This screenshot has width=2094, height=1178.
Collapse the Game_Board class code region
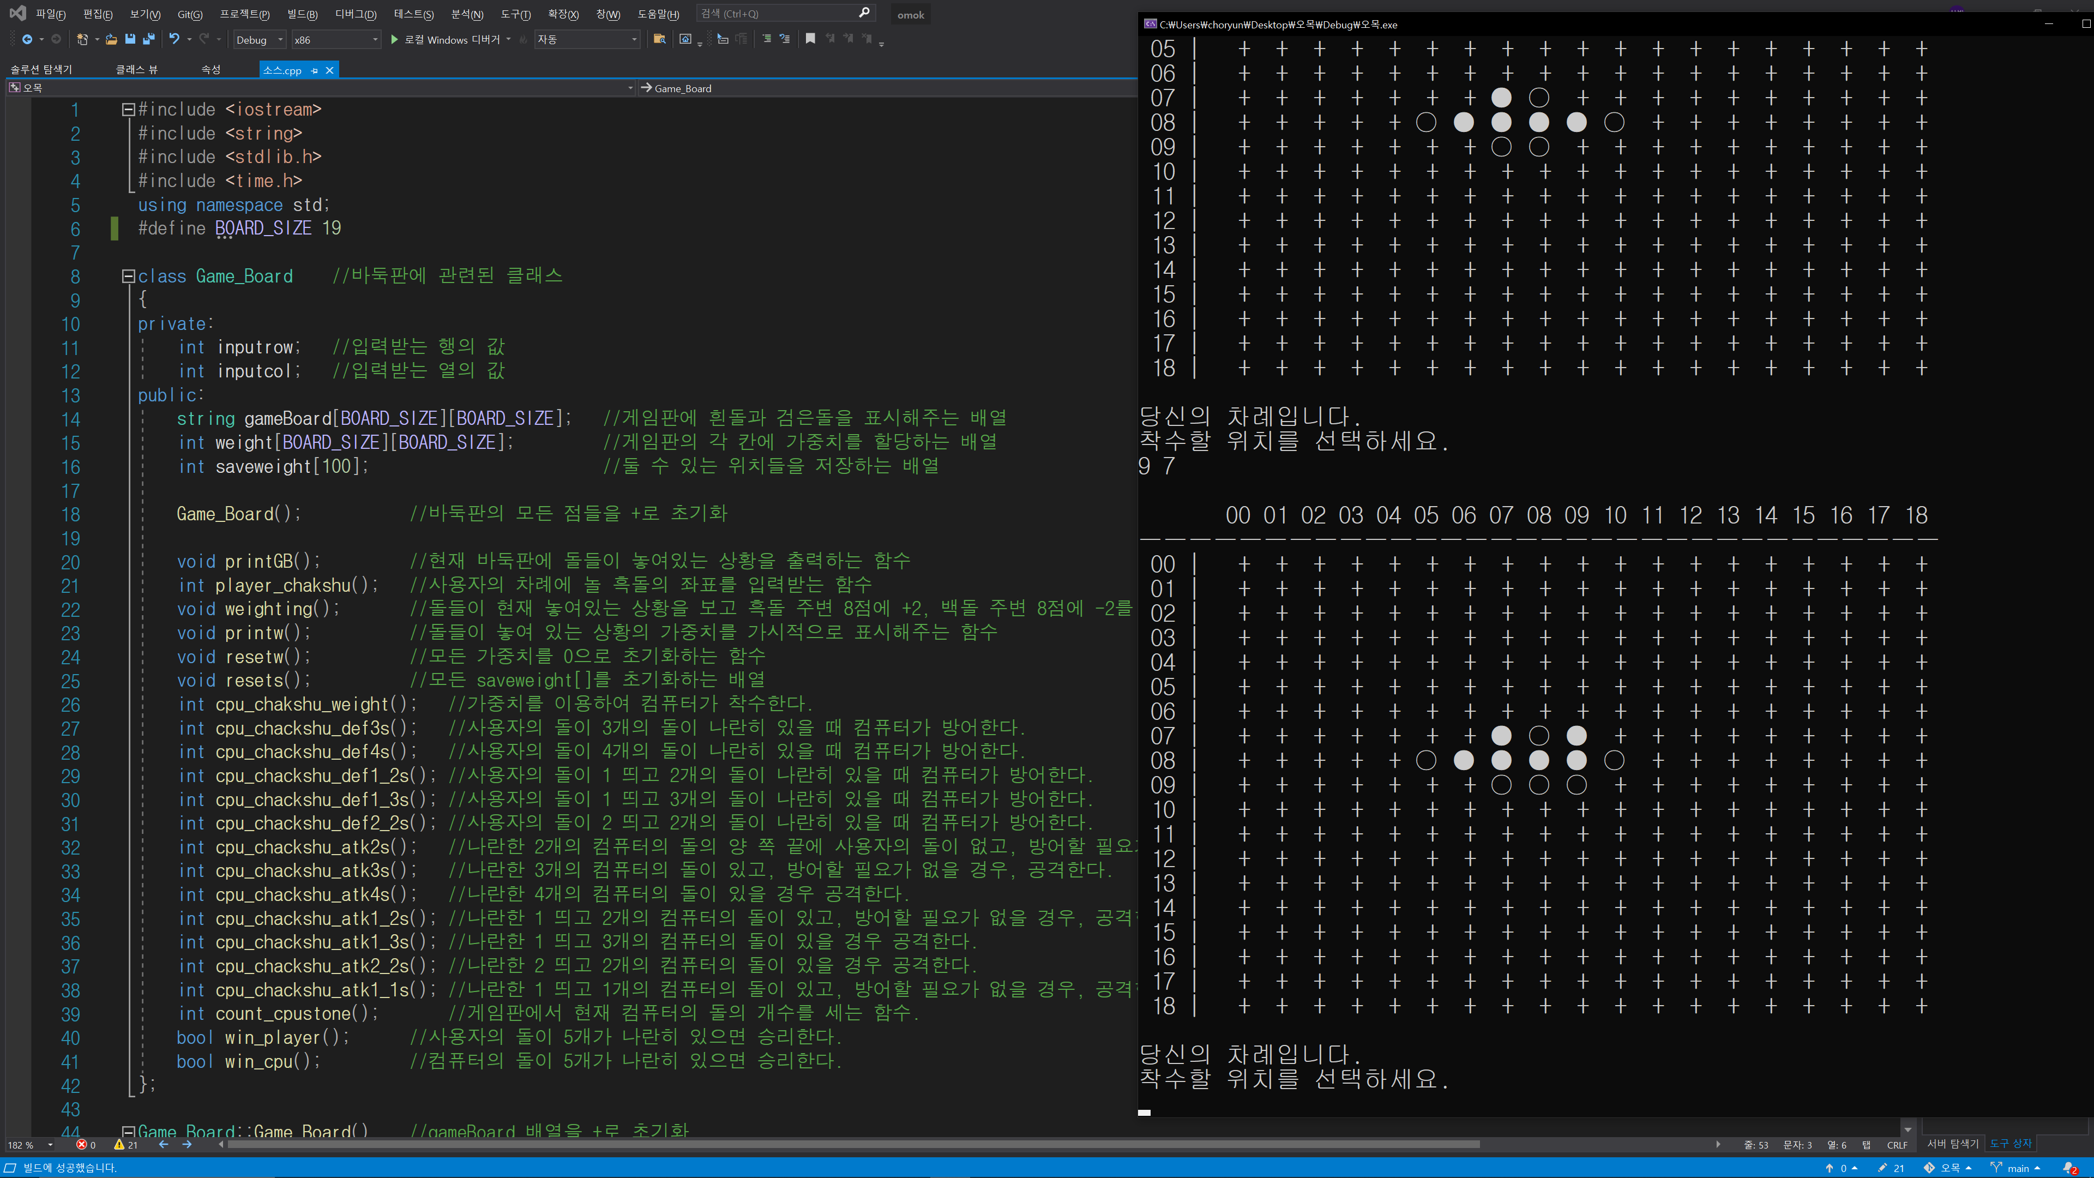click(128, 277)
